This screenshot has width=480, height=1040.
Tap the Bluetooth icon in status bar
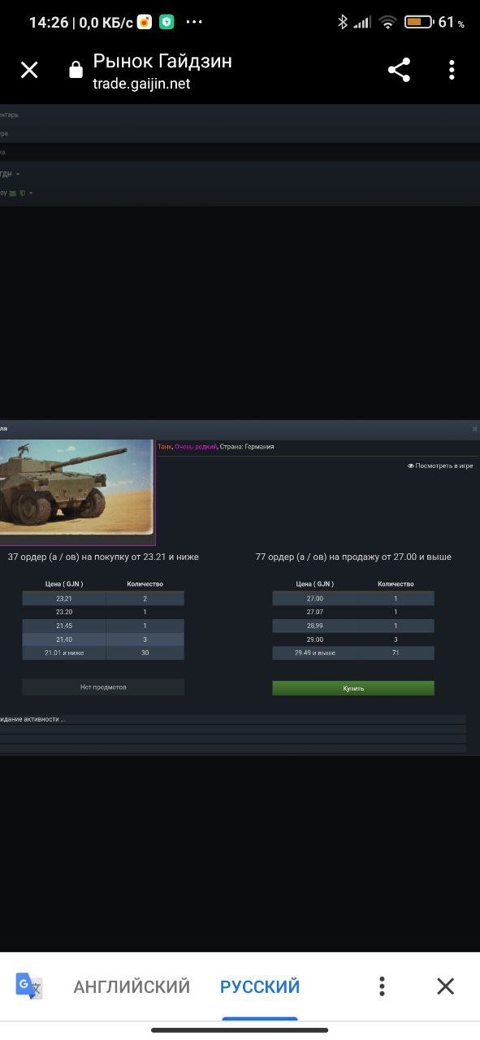pos(343,23)
